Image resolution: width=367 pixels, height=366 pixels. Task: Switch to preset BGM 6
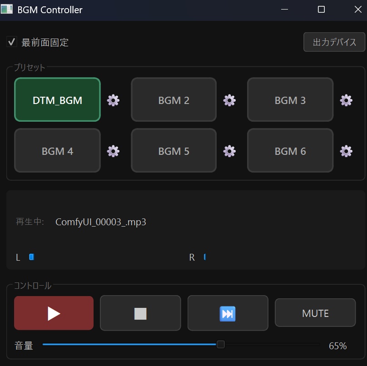[290, 151]
